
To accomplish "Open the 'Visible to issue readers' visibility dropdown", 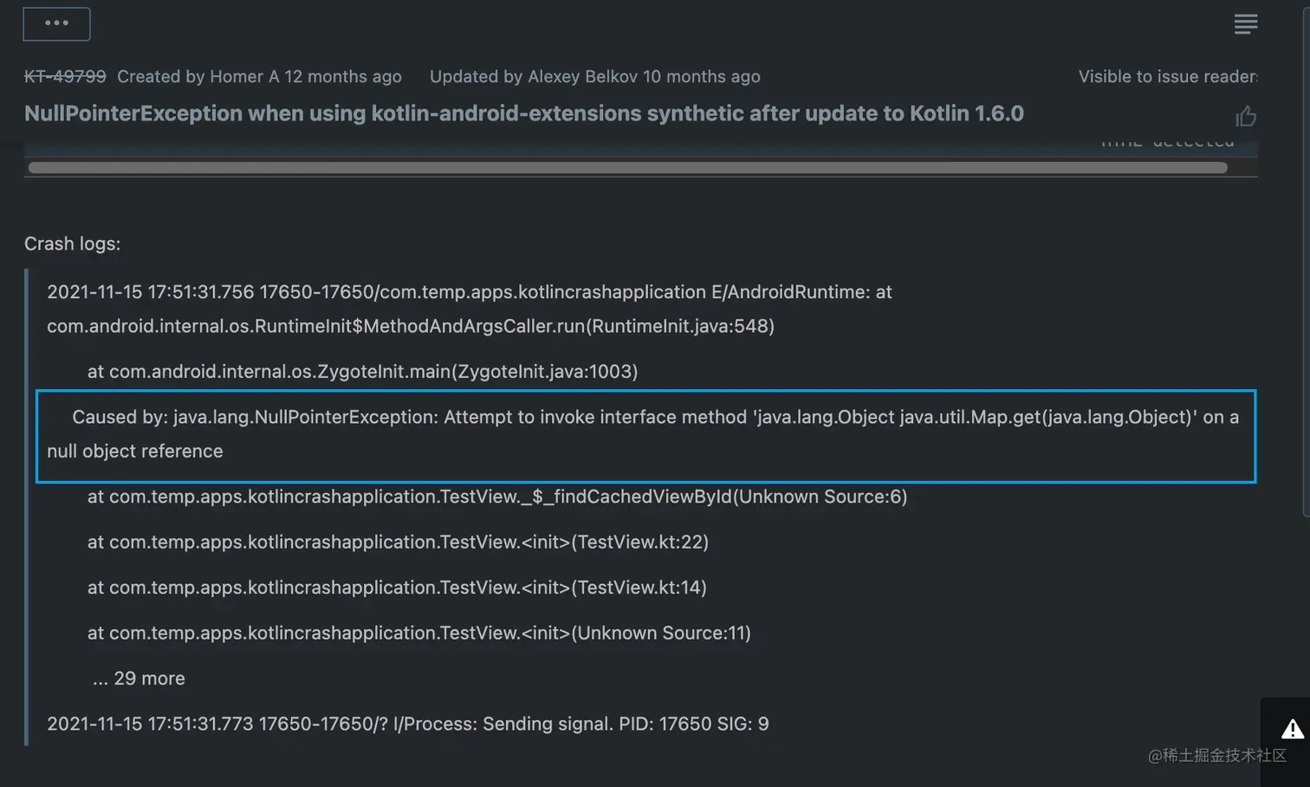I will pos(1167,76).
